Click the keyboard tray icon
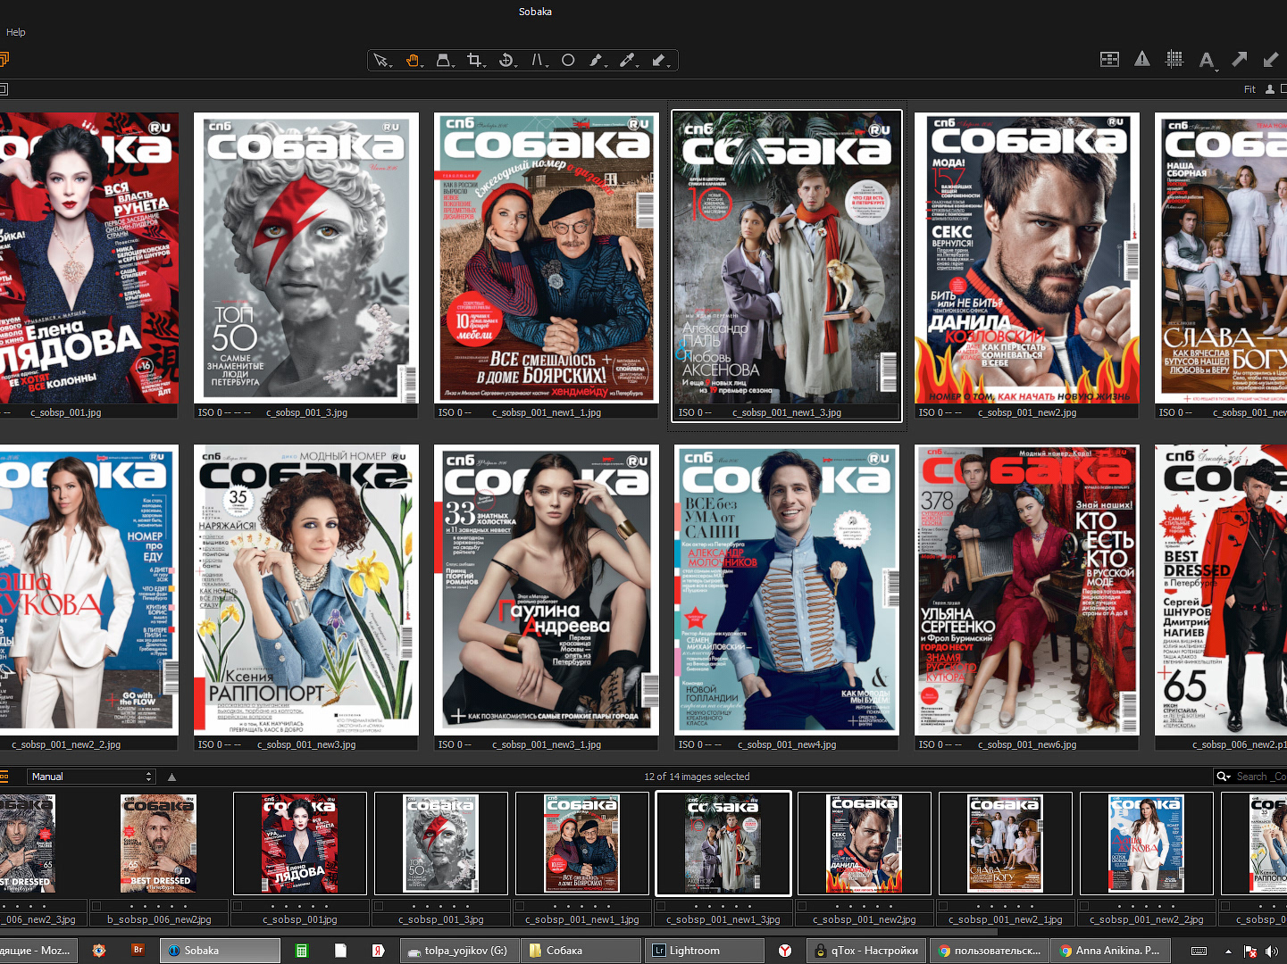This screenshot has width=1287, height=964. click(x=1199, y=952)
